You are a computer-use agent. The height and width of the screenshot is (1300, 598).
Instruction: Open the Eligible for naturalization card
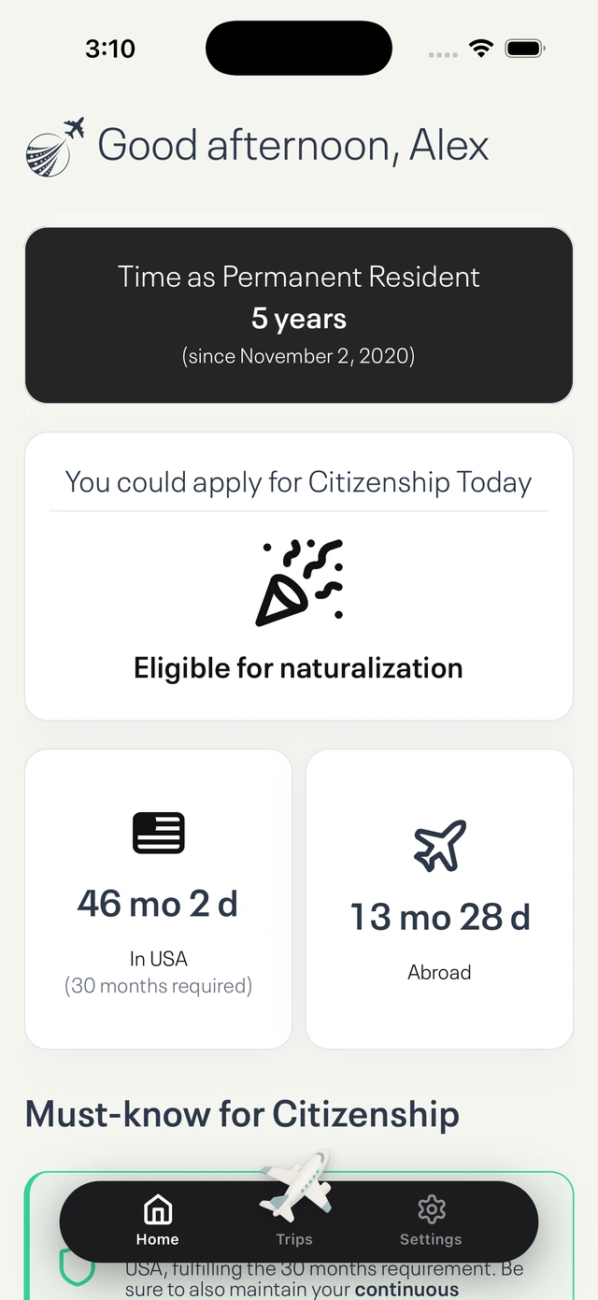tap(298, 575)
